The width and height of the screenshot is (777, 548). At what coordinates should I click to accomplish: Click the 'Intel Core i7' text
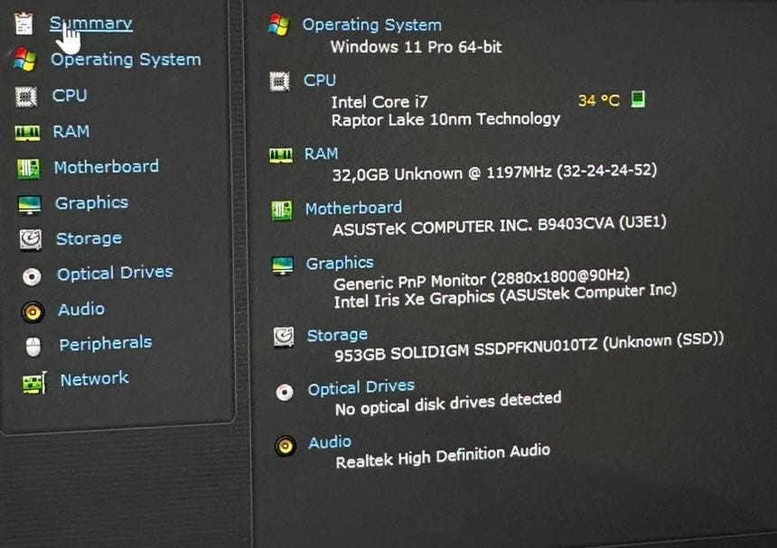point(379,102)
